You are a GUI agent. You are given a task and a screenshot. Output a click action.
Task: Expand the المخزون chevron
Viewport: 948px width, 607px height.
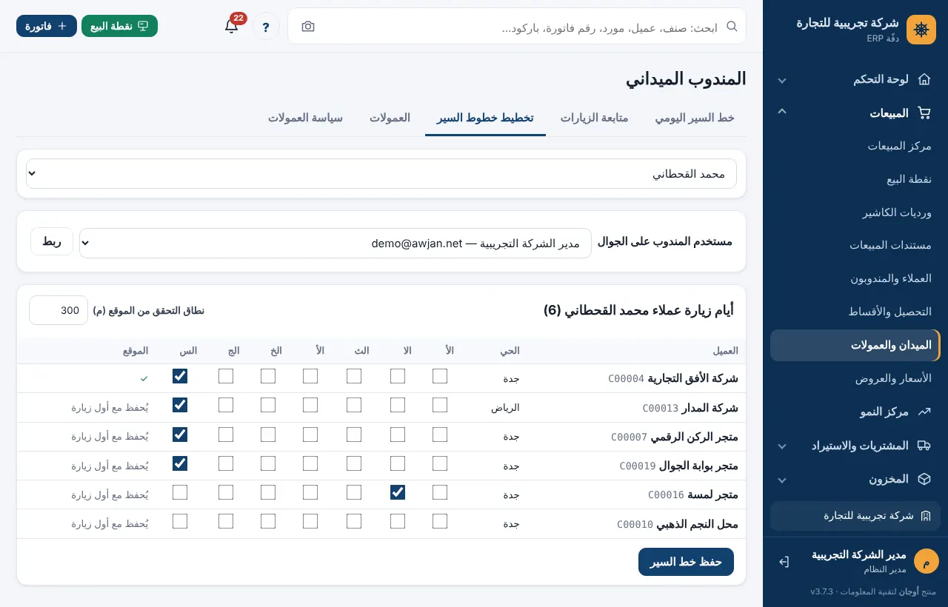782,480
